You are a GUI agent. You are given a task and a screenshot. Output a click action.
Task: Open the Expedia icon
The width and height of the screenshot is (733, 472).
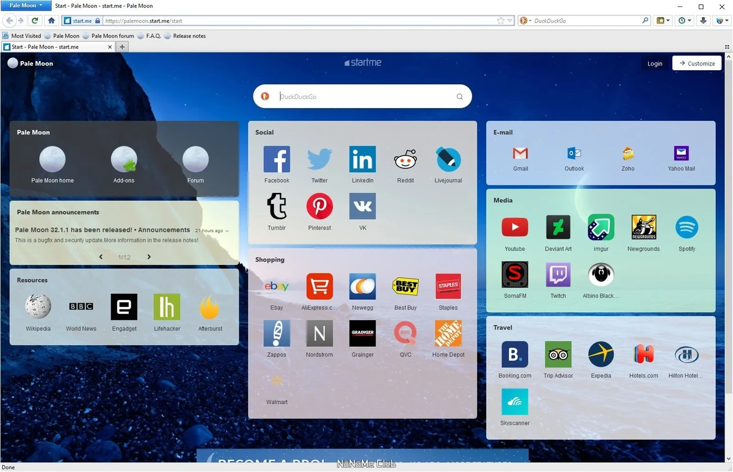[601, 354]
